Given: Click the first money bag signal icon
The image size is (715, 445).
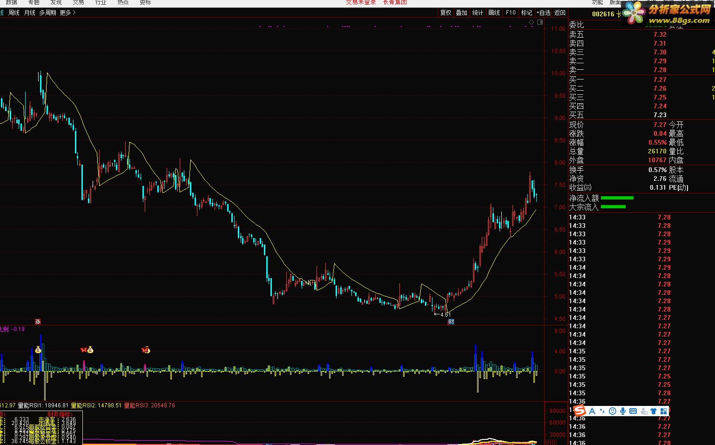Looking at the screenshot, I should click(38, 350).
